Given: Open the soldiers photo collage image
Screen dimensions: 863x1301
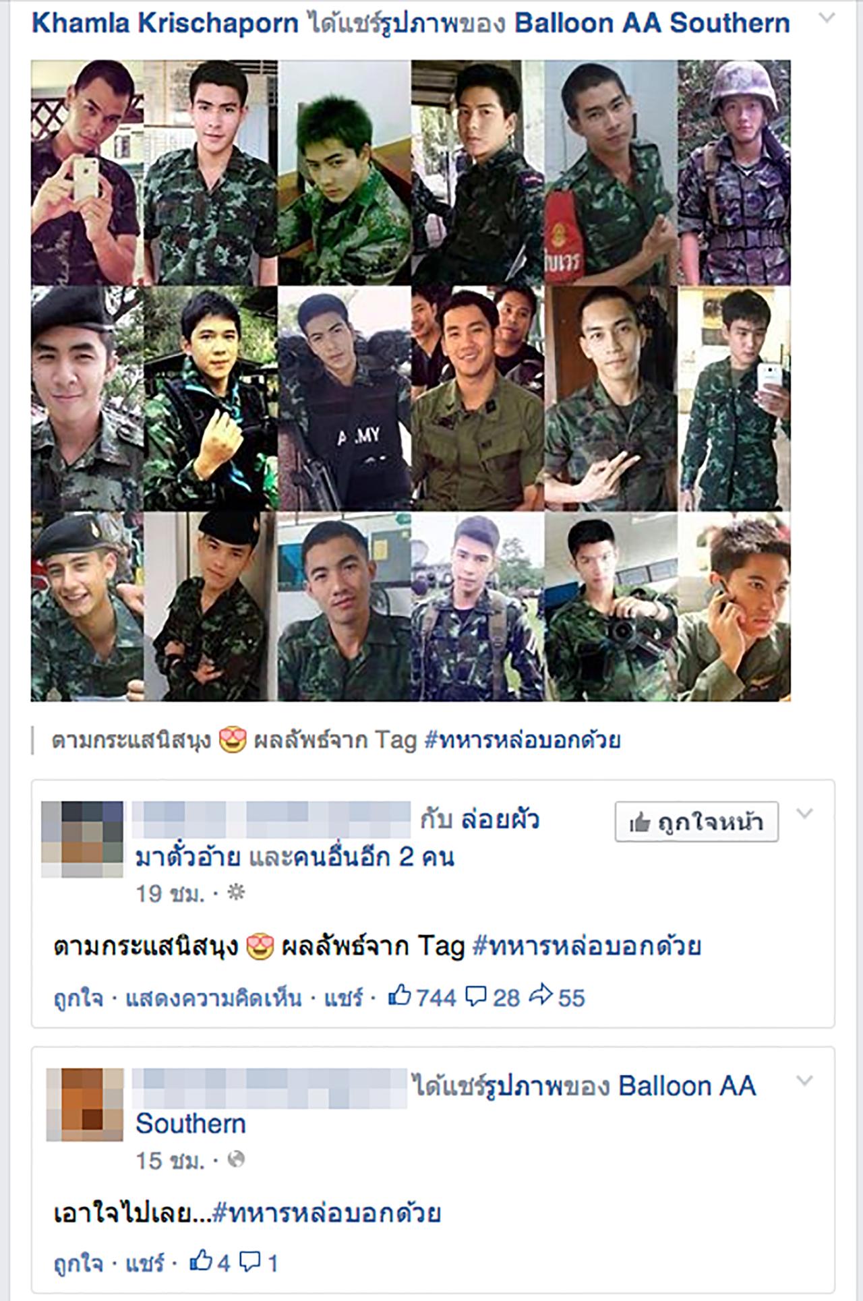Looking at the screenshot, I should (x=411, y=381).
